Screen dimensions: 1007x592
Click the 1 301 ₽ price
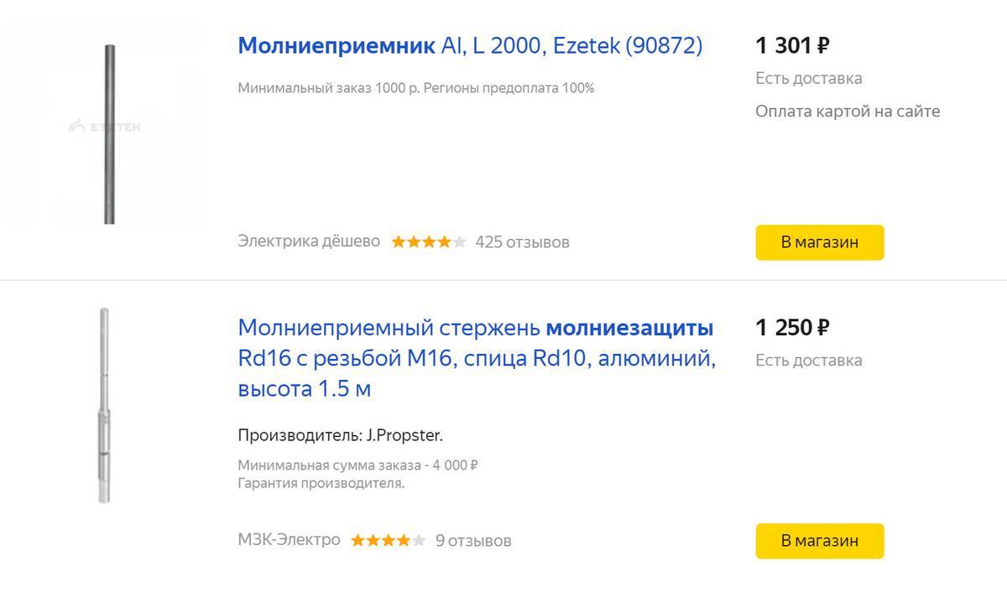792,45
